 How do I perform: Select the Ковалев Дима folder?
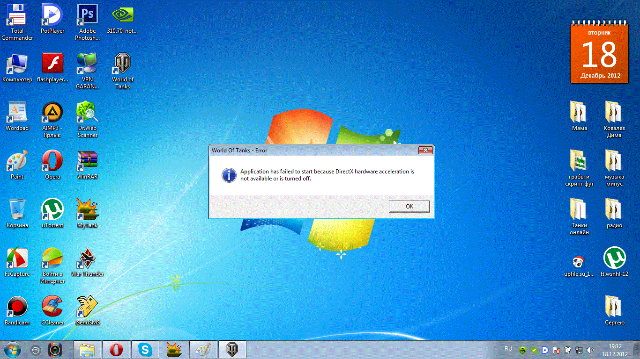614,119
